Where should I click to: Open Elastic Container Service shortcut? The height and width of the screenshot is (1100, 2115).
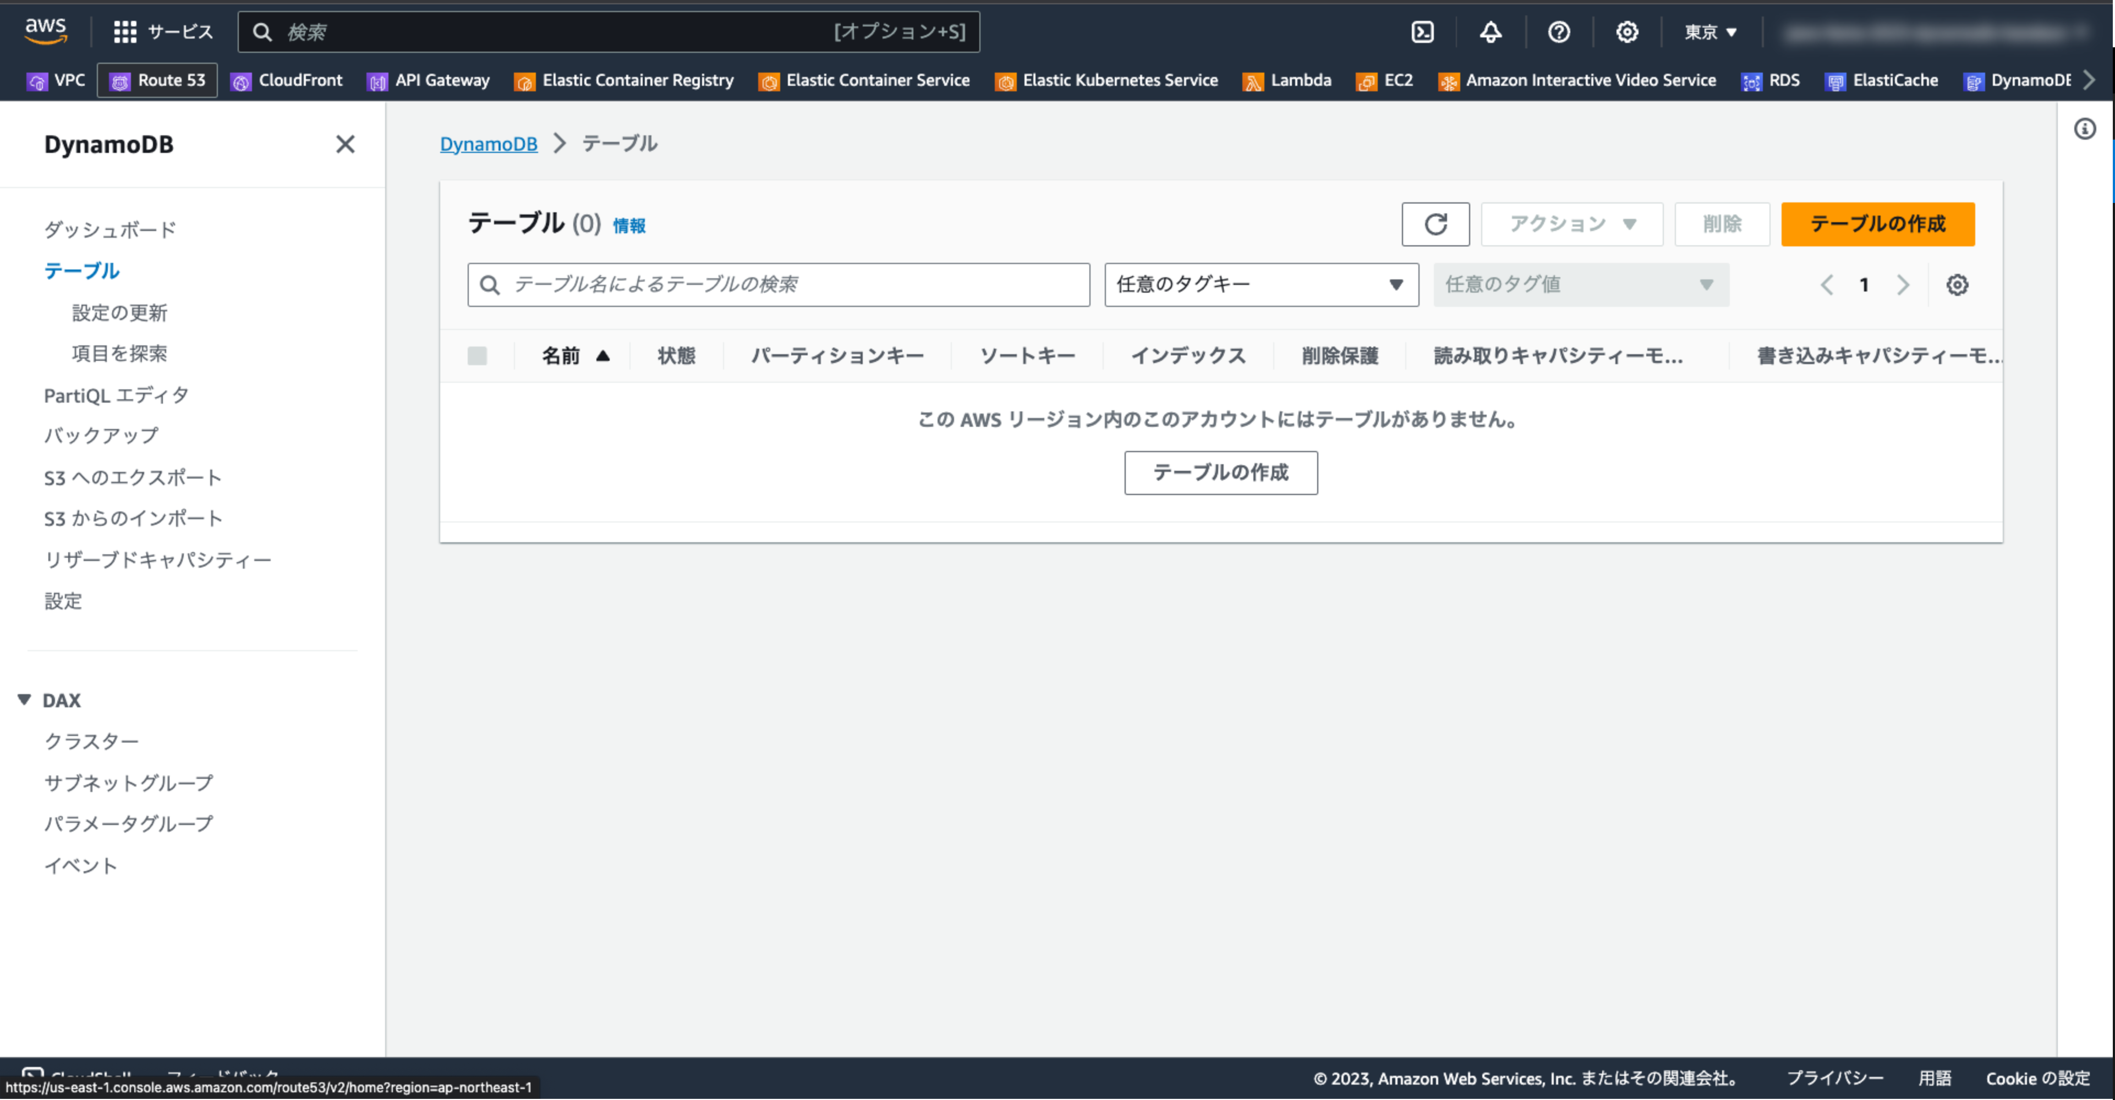click(864, 80)
